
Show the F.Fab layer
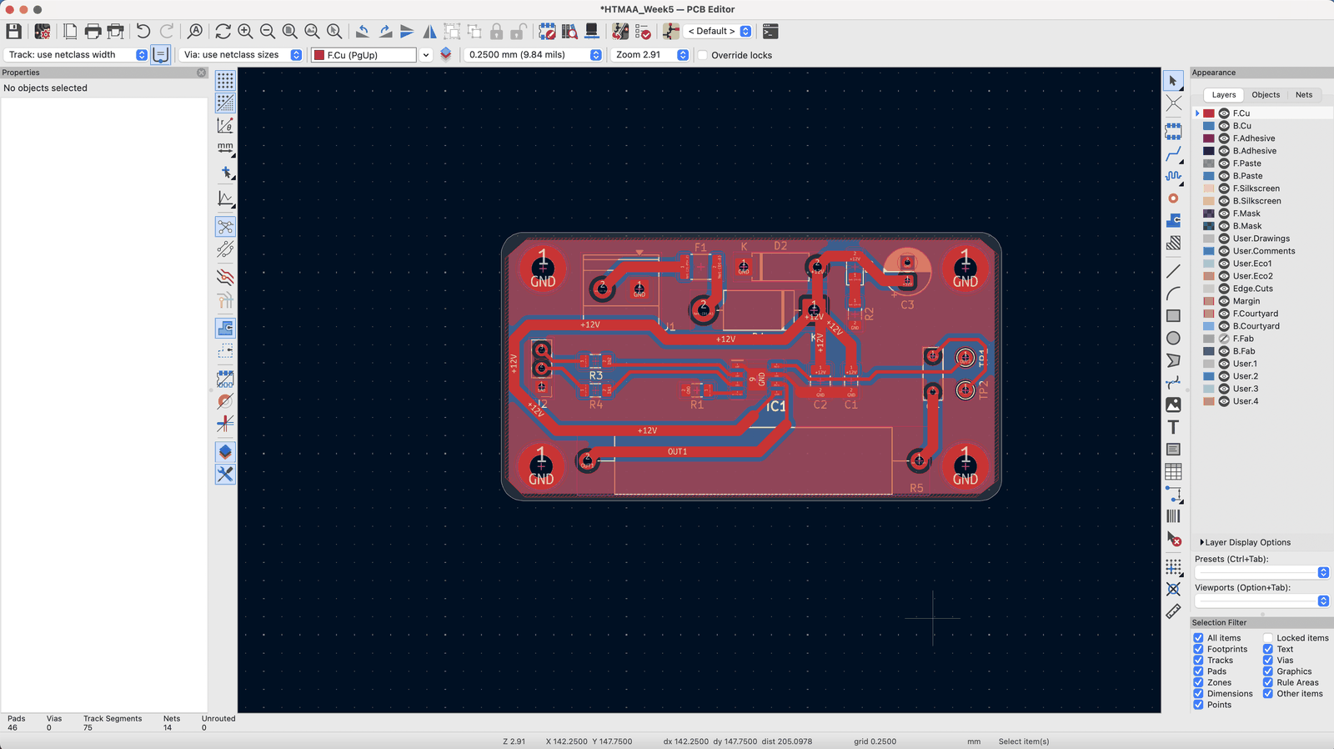[1224, 339]
